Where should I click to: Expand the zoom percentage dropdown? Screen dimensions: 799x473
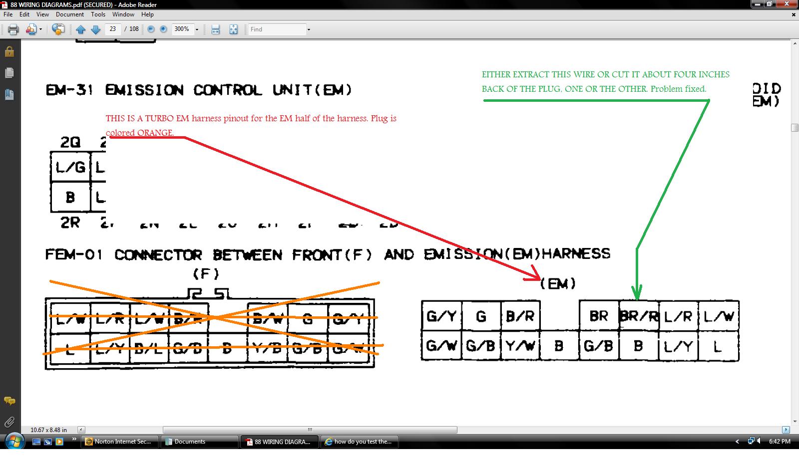[x=197, y=29]
